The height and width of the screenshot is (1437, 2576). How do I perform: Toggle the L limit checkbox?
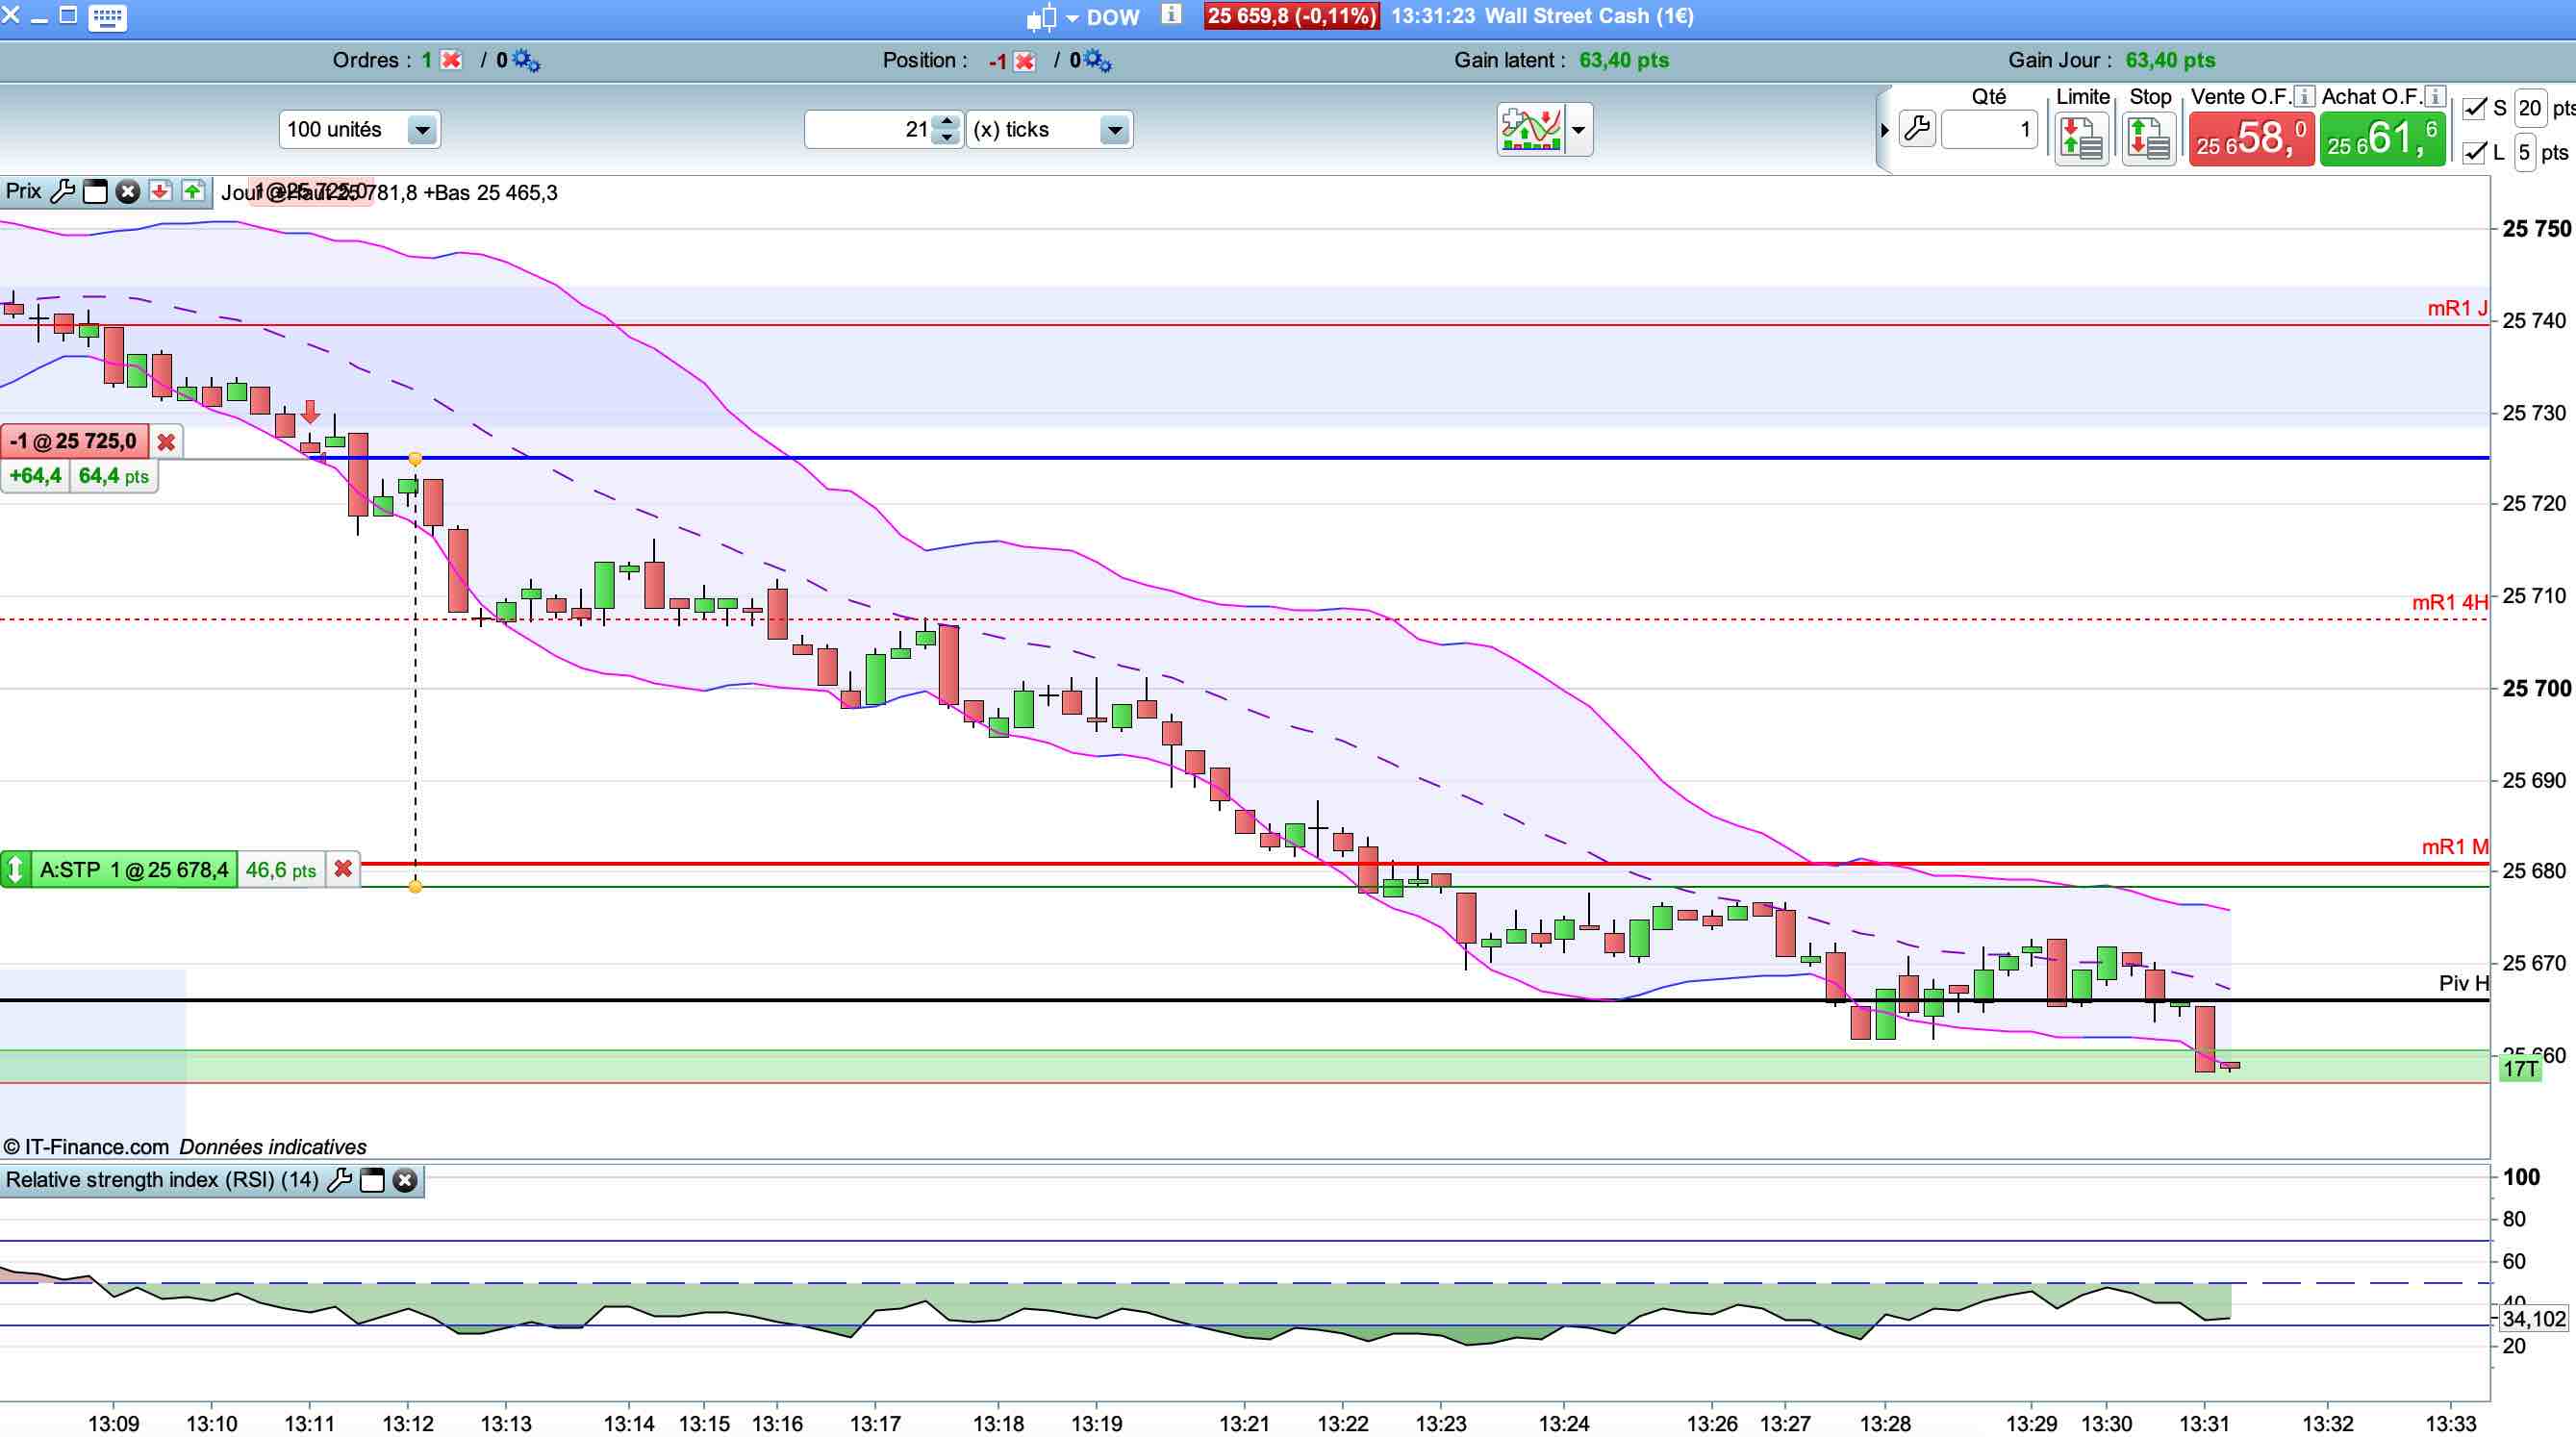(2474, 152)
